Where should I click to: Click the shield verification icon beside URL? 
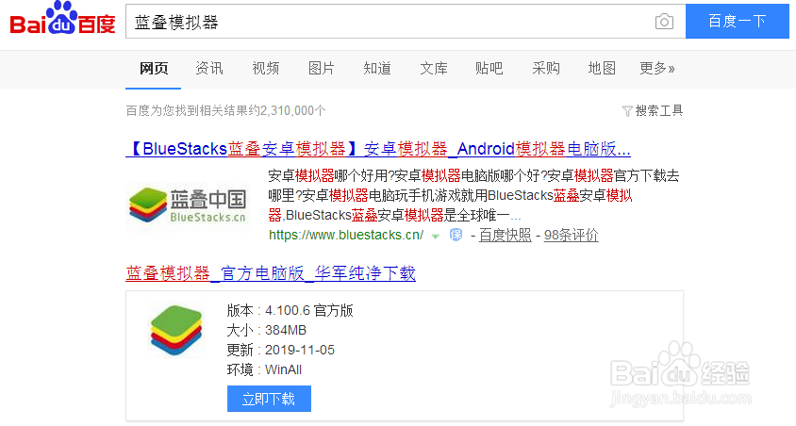[x=455, y=235]
